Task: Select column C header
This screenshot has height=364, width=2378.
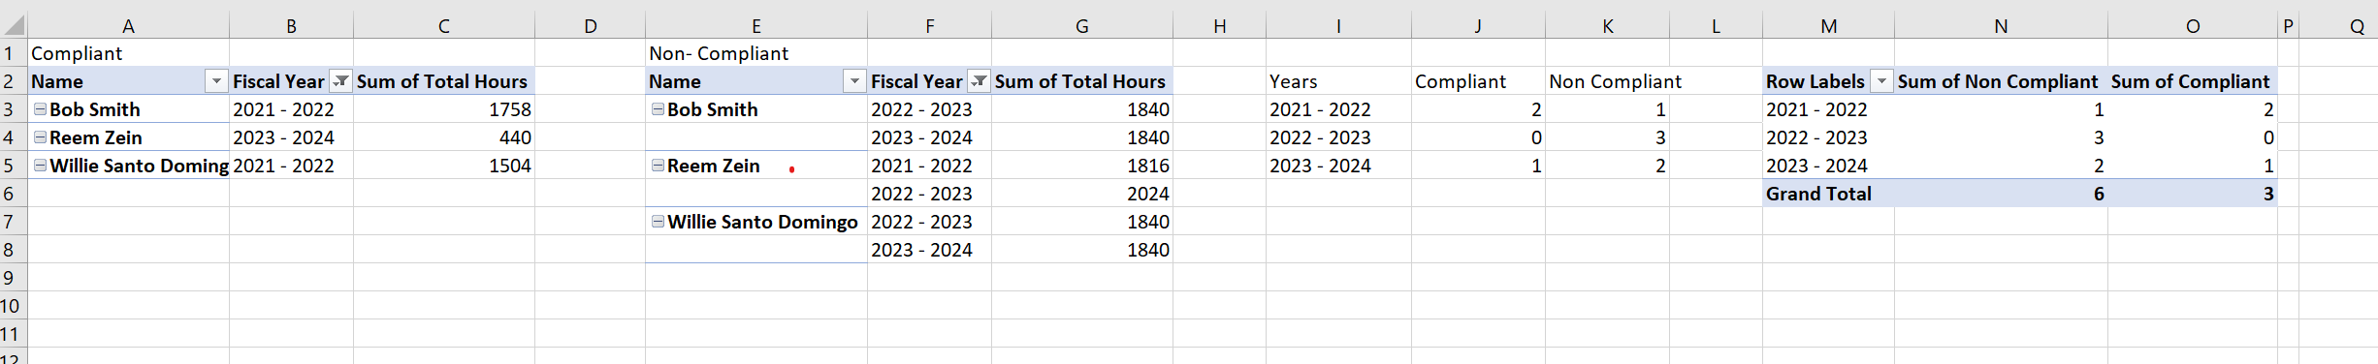Action: coord(444,26)
